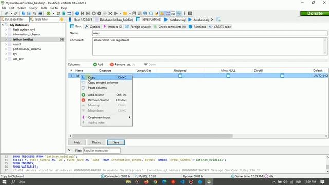Open Create new index submenu

pos(106,117)
